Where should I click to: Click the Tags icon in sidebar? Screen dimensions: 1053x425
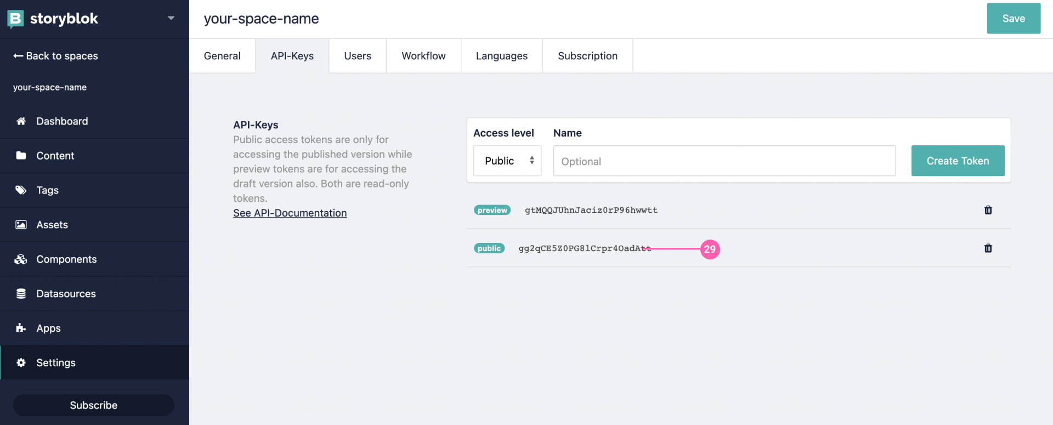point(21,190)
